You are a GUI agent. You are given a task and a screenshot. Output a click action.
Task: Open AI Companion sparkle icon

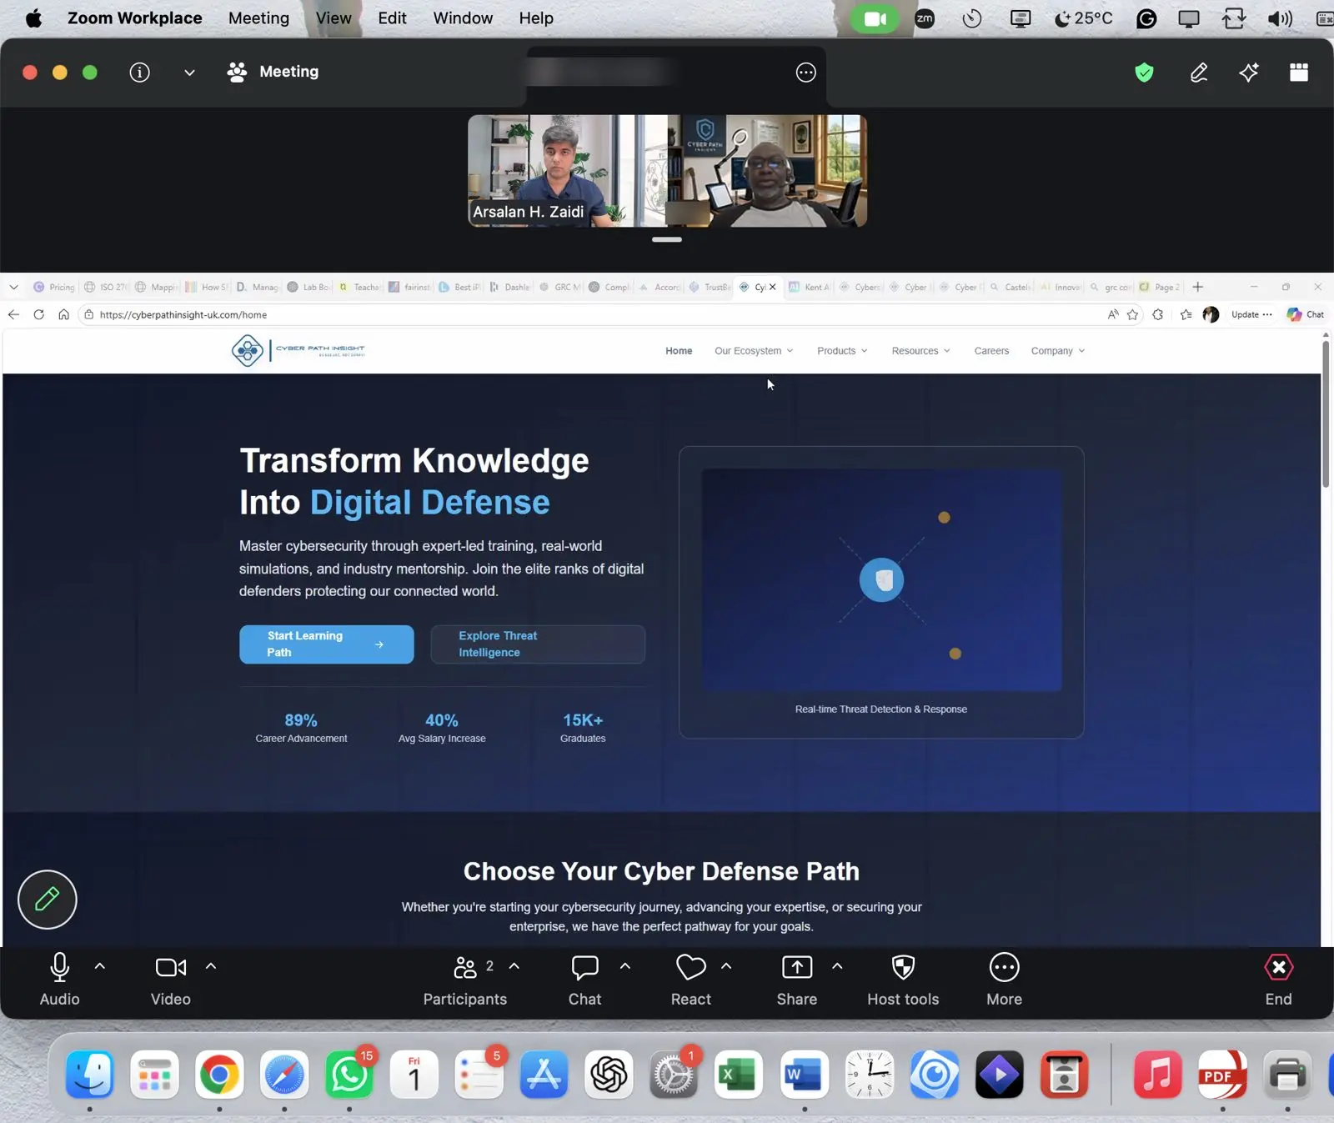tap(1249, 73)
